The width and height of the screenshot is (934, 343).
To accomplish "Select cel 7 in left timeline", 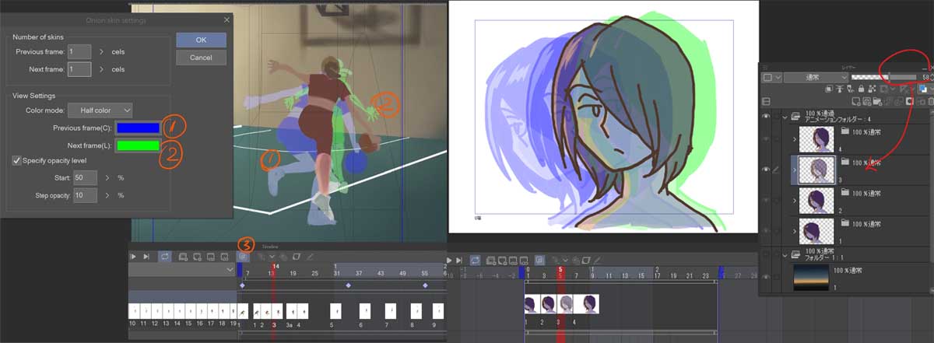I will pos(391,311).
